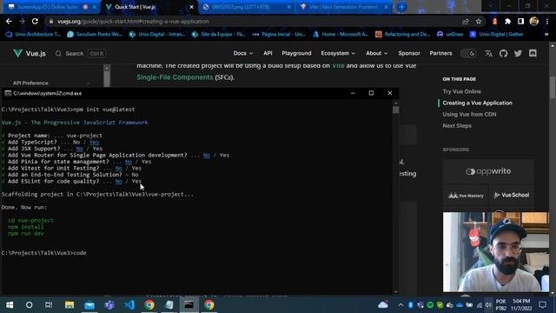Image resolution: width=556 pixels, height=313 pixels.
Task: Open the notification center icon
Action: (x=542, y=305)
